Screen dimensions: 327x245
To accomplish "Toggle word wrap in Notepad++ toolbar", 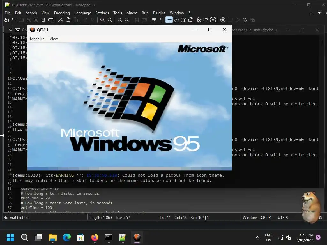I will [154, 20].
